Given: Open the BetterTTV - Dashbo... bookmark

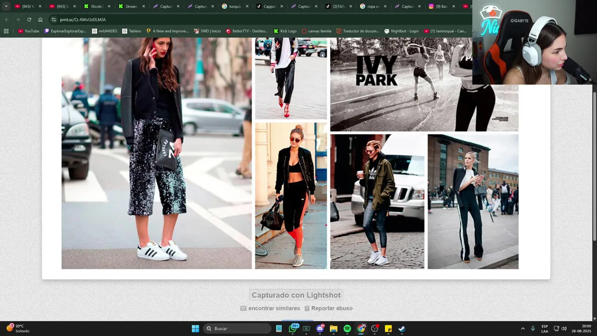Looking at the screenshot, I should 247,31.
